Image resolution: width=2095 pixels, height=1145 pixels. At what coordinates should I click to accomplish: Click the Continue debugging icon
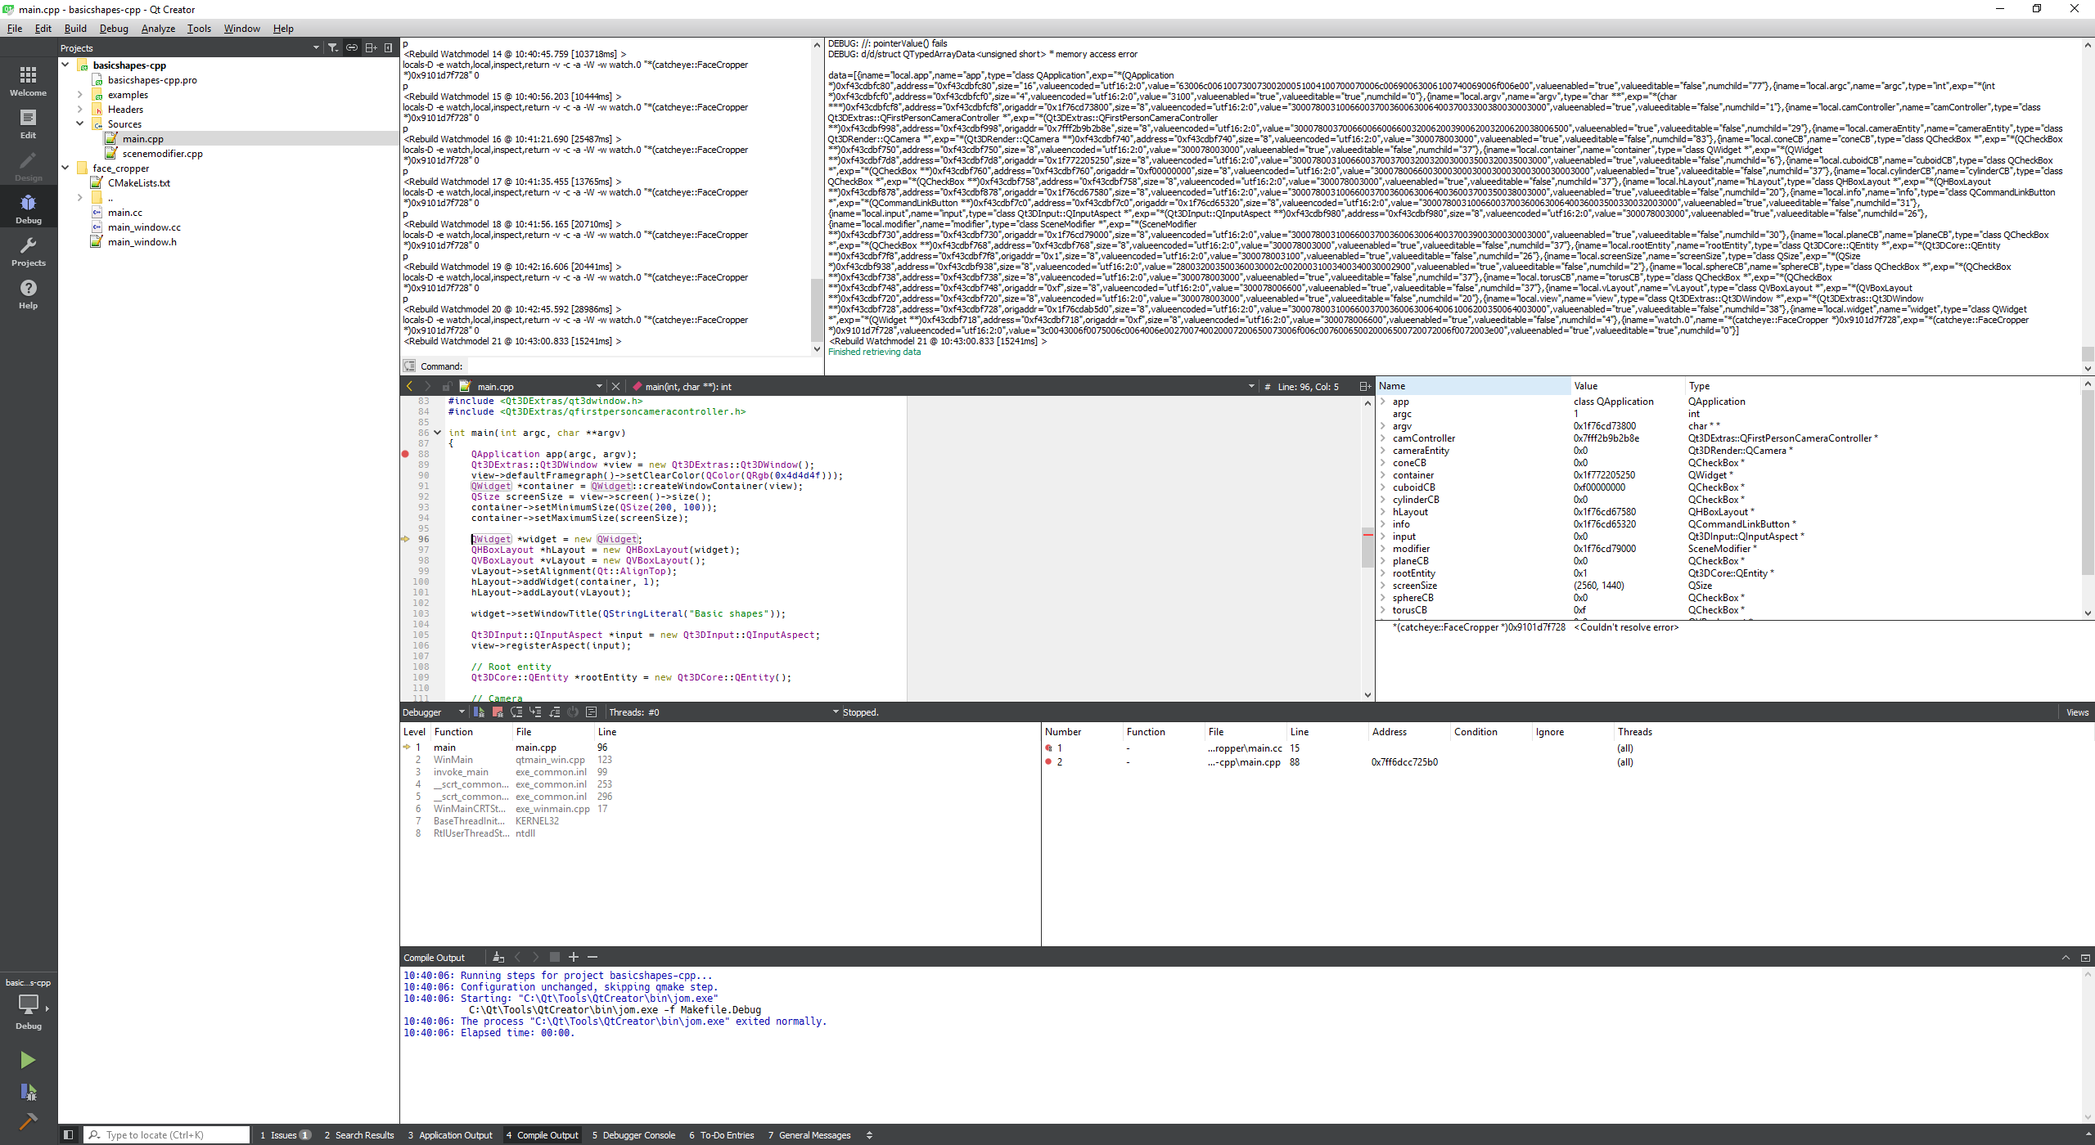click(479, 712)
